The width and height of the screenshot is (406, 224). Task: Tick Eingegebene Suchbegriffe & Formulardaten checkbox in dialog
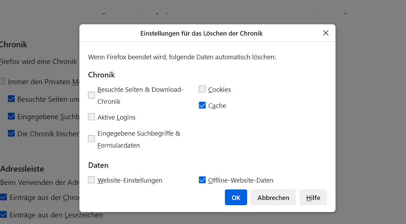click(91, 139)
